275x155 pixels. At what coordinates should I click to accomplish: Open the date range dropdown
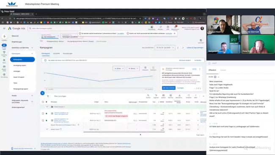point(165,47)
